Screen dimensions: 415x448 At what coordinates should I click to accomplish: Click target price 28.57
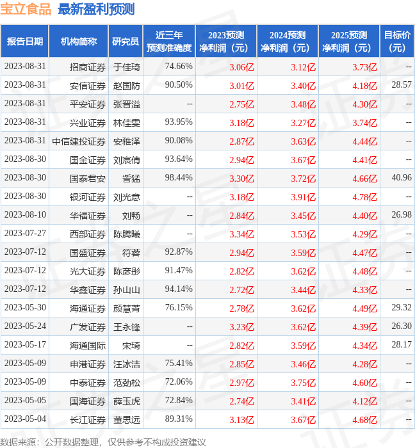(x=402, y=85)
